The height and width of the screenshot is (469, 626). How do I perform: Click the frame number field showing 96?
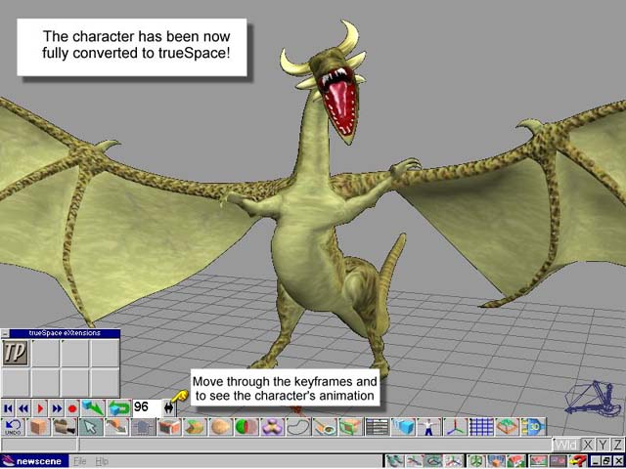pyautogui.click(x=146, y=407)
